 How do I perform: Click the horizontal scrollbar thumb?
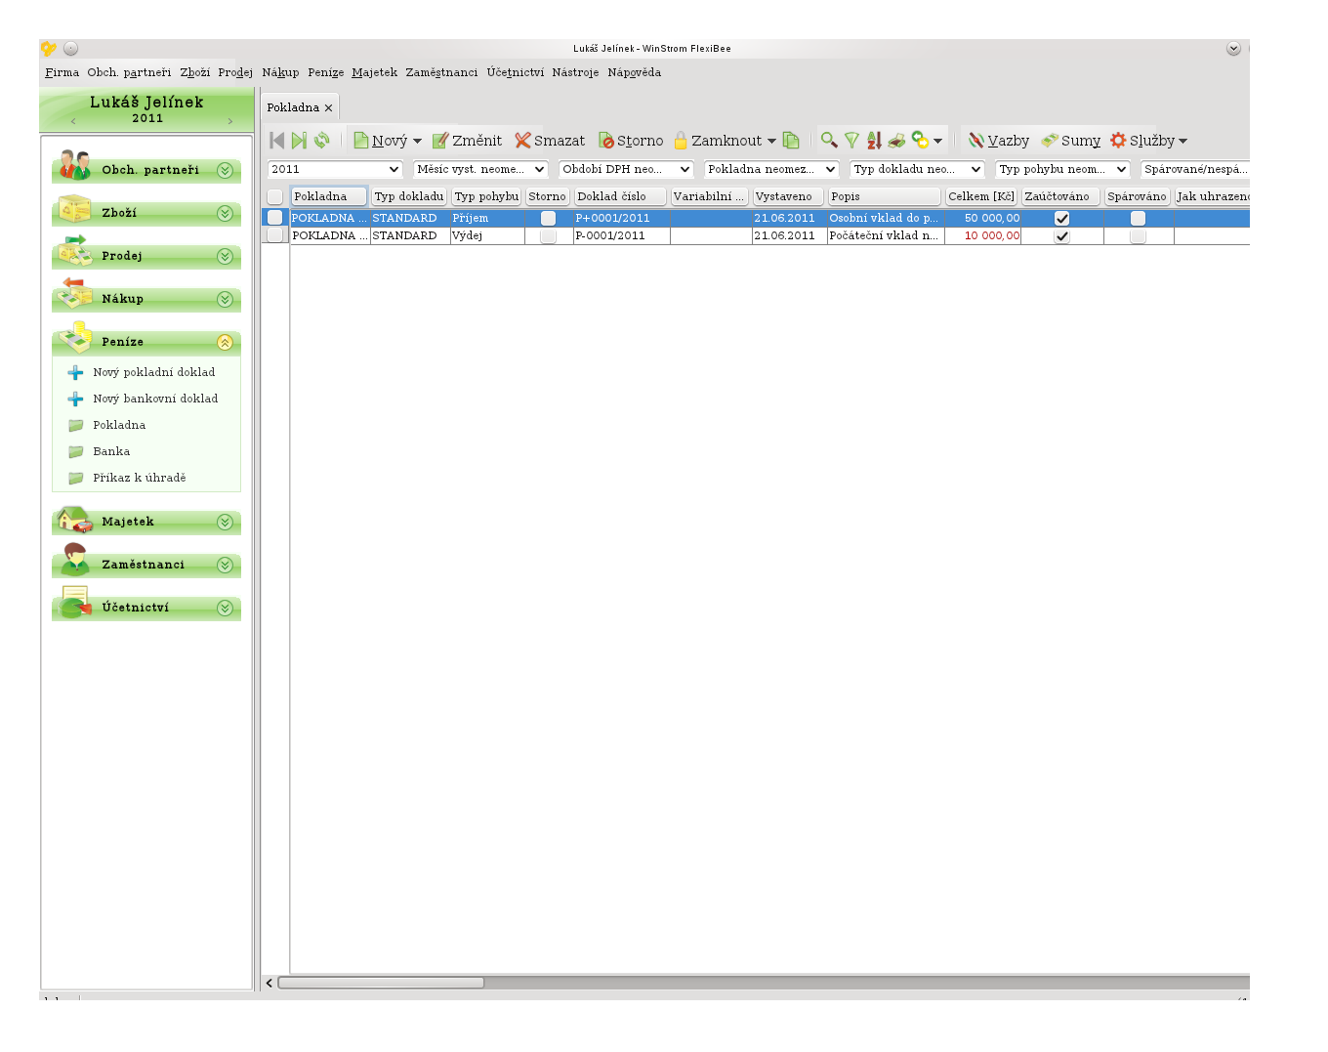(381, 983)
